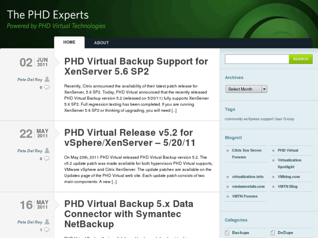Open Virtualization Spotlight blogroll link
The height and width of the screenshot is (238, 318).
(290, 163)
